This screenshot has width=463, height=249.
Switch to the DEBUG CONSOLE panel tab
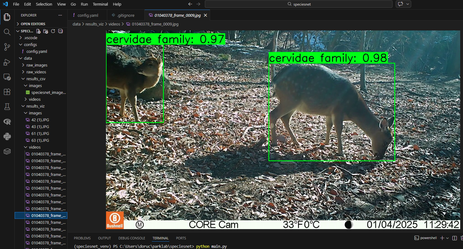point(132,238)
